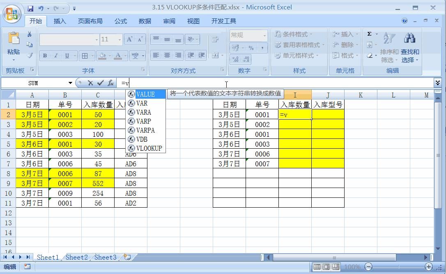Zoom out with minus button
446x274 pixels.
(x=369, y=267)
